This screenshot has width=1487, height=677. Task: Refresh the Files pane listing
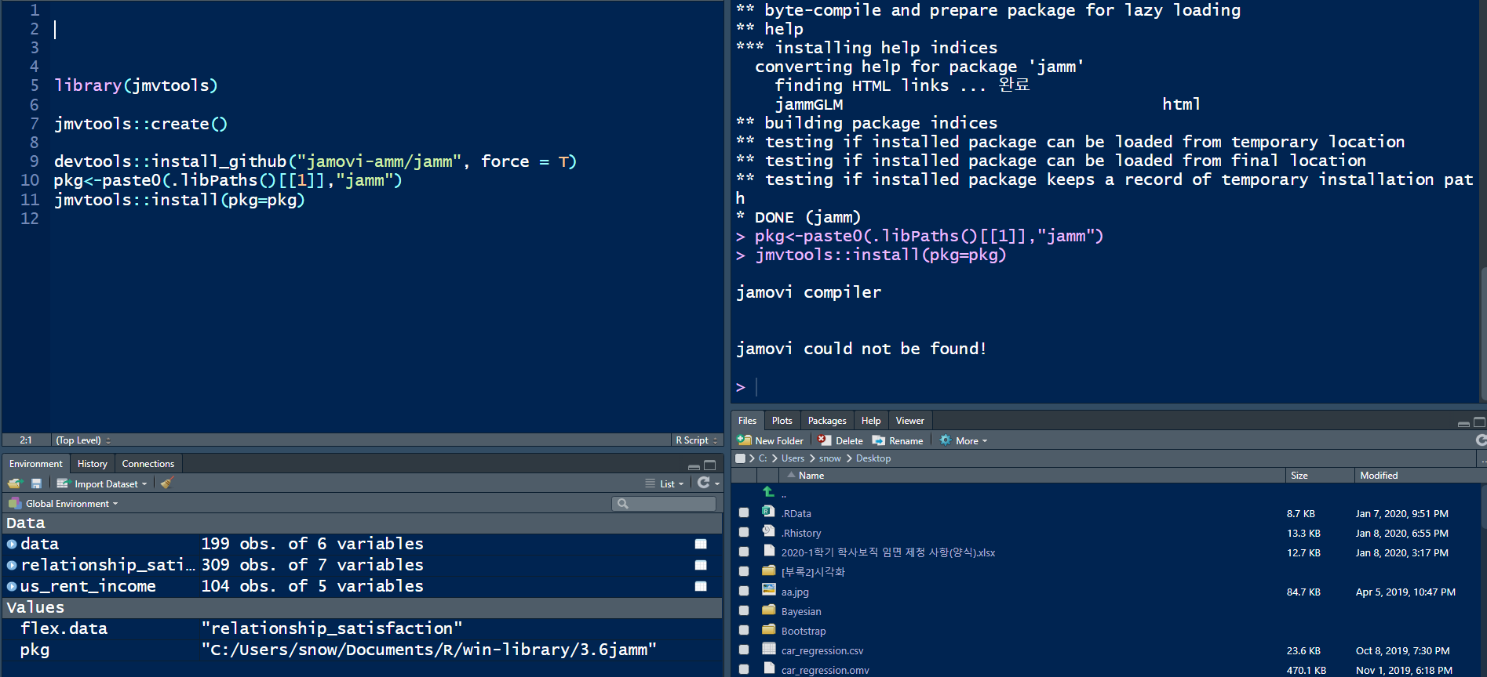(1481, 440)
